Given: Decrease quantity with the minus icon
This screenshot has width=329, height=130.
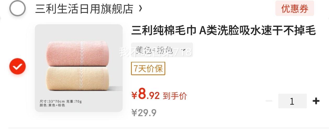Looking at the screenshot, I should 269,101.
